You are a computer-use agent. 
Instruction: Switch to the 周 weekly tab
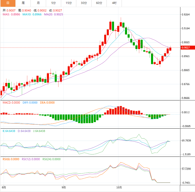[23, 3]
